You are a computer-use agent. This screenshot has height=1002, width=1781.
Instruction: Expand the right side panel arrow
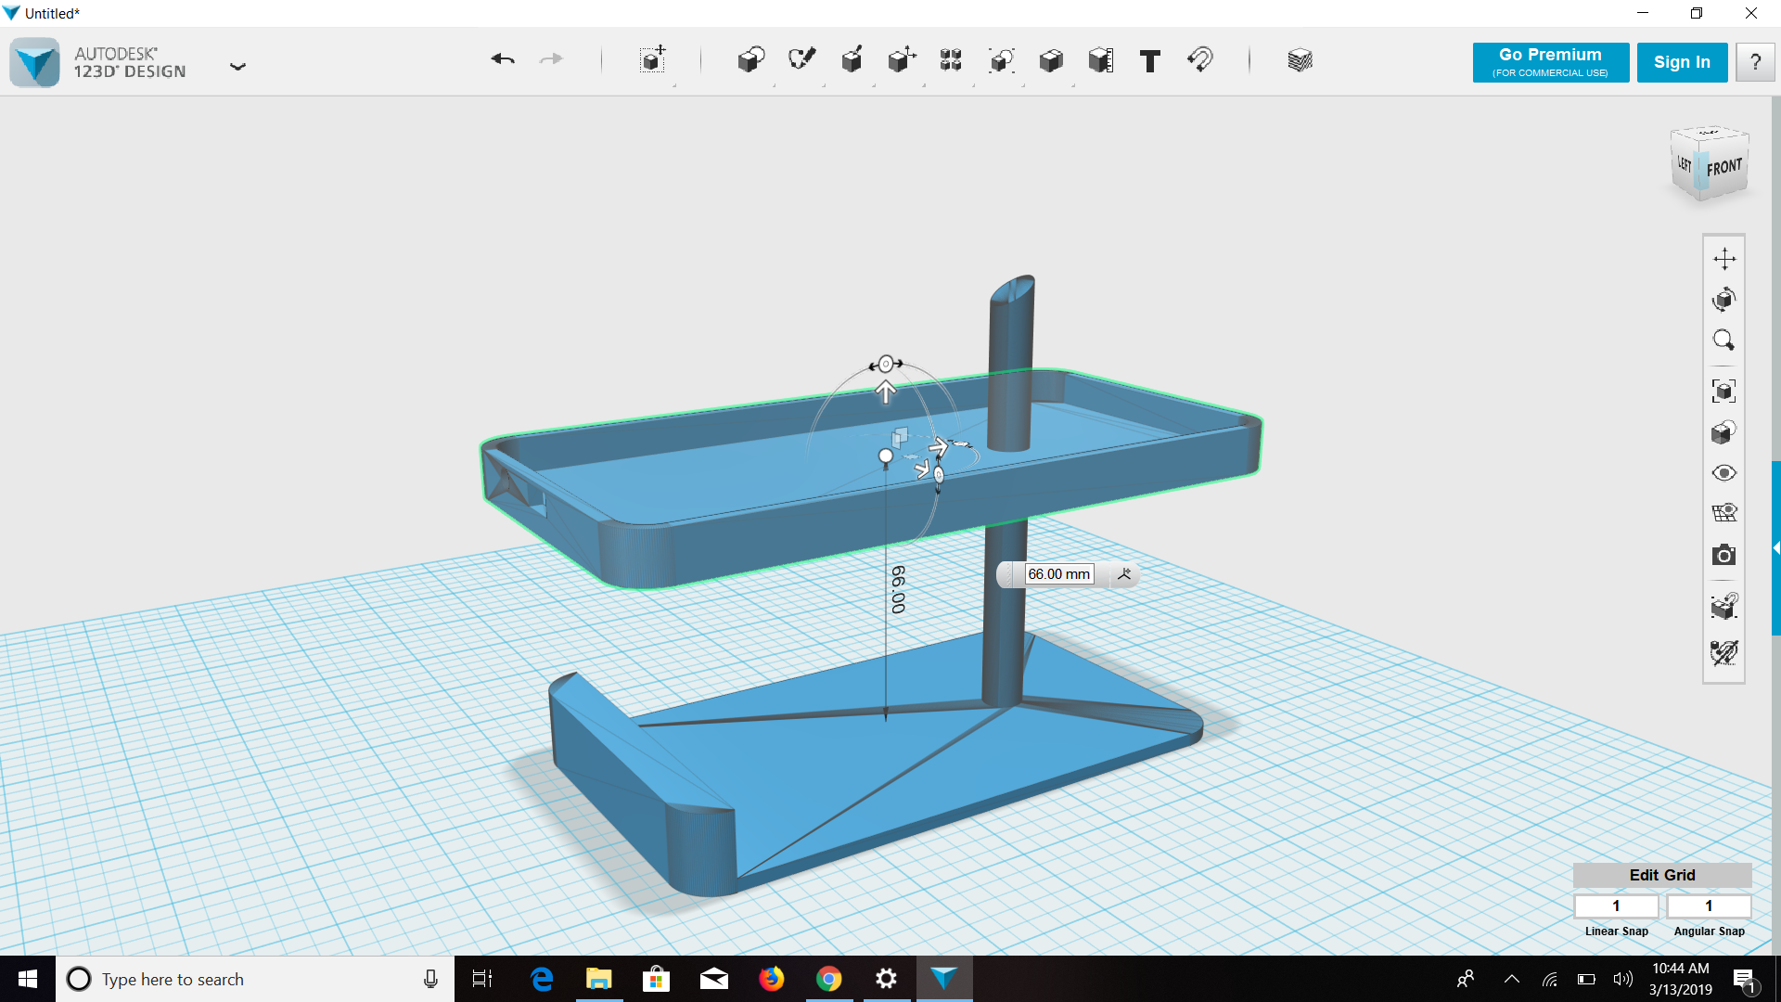(1775, 548)
